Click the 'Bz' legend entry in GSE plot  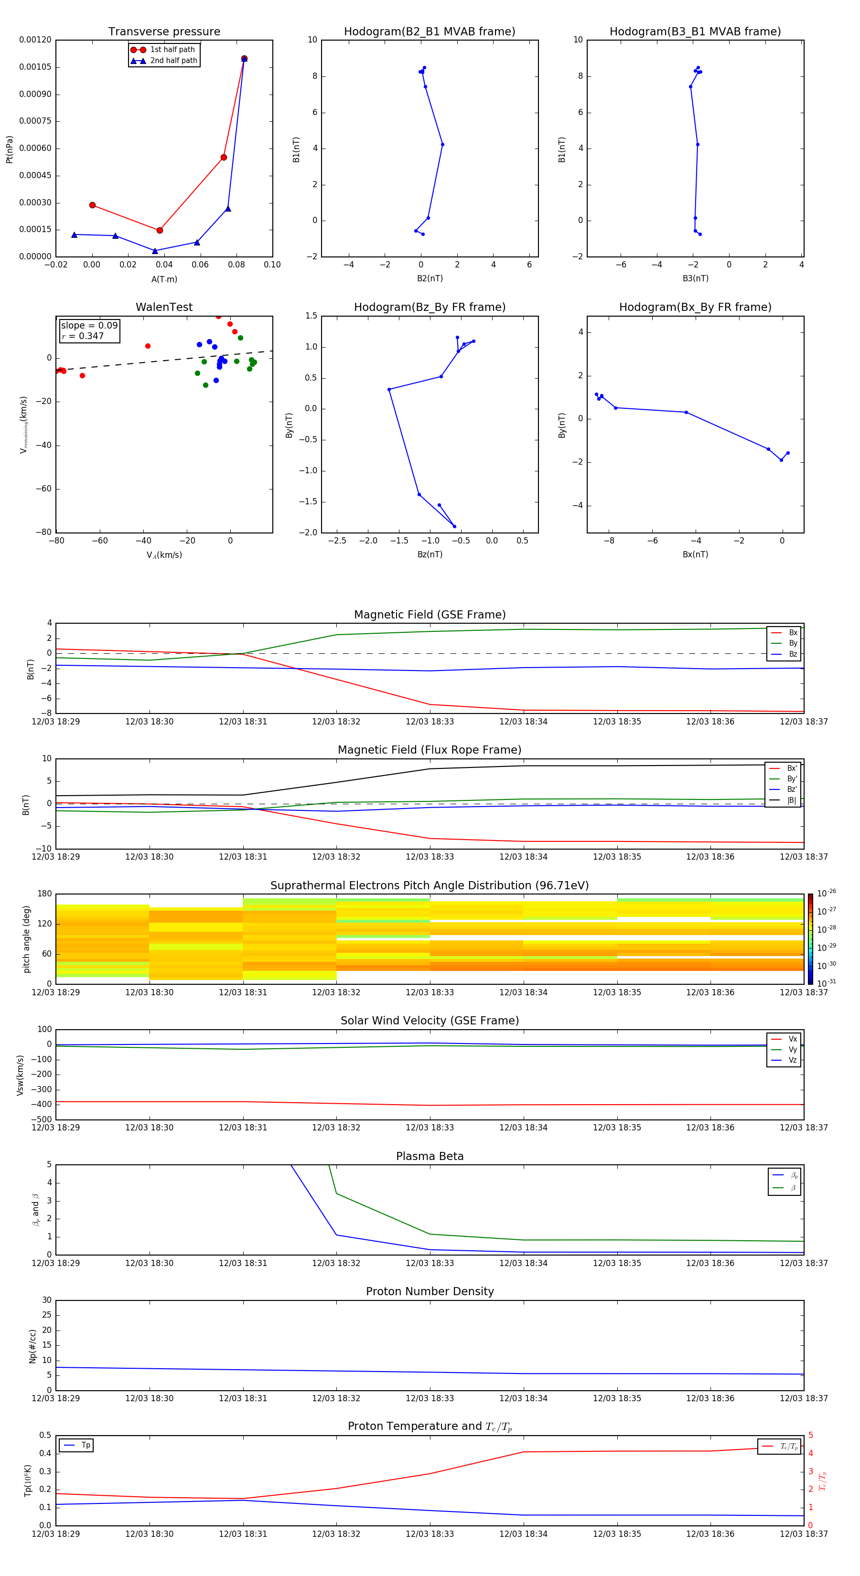click(784, 655)
